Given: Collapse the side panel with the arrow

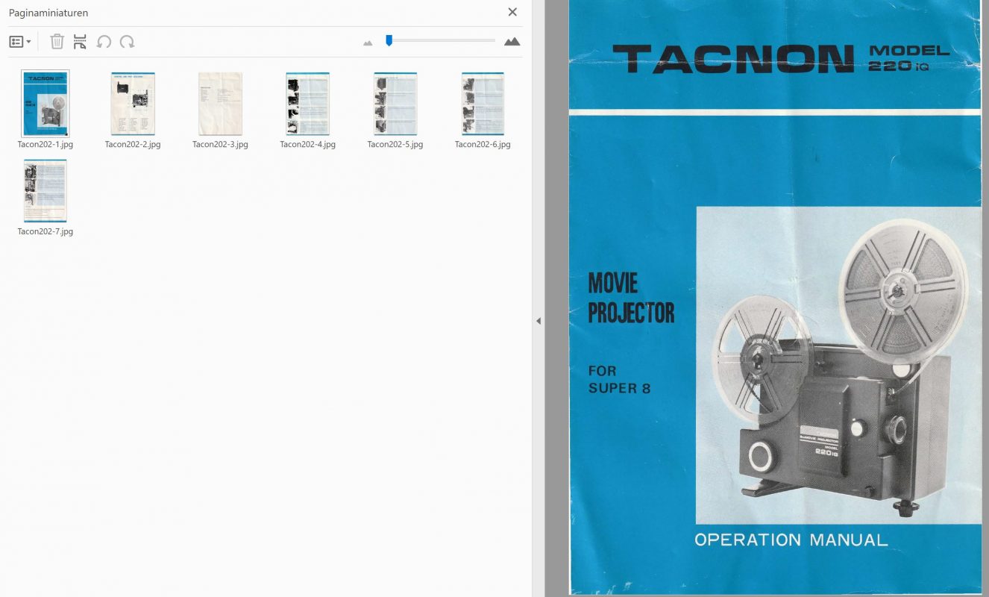Looking at the screenshot, I should coord(539,321).
